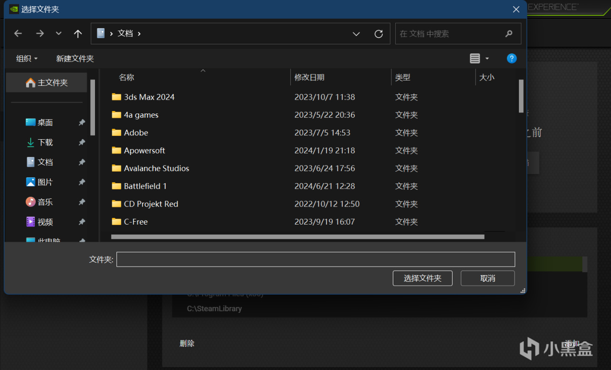
Task: Click the folder icon of Apowersoft
Action: [116, 150]
